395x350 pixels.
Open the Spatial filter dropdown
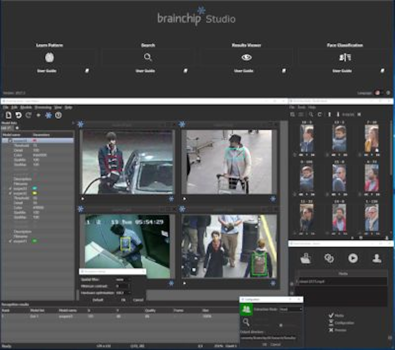(123, 279)
